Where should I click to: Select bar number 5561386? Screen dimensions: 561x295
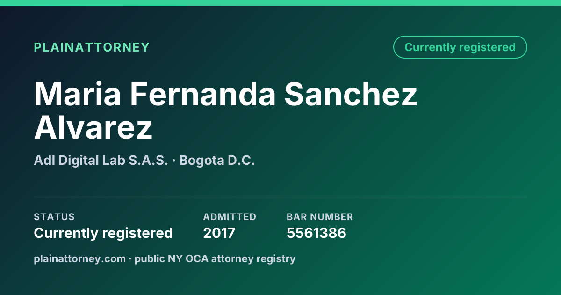coord(316,233)
